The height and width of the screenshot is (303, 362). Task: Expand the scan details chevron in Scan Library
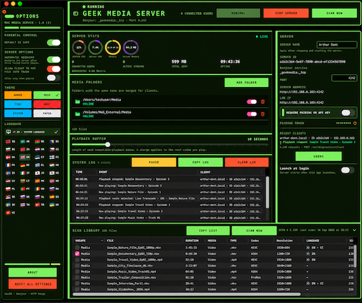354,230
